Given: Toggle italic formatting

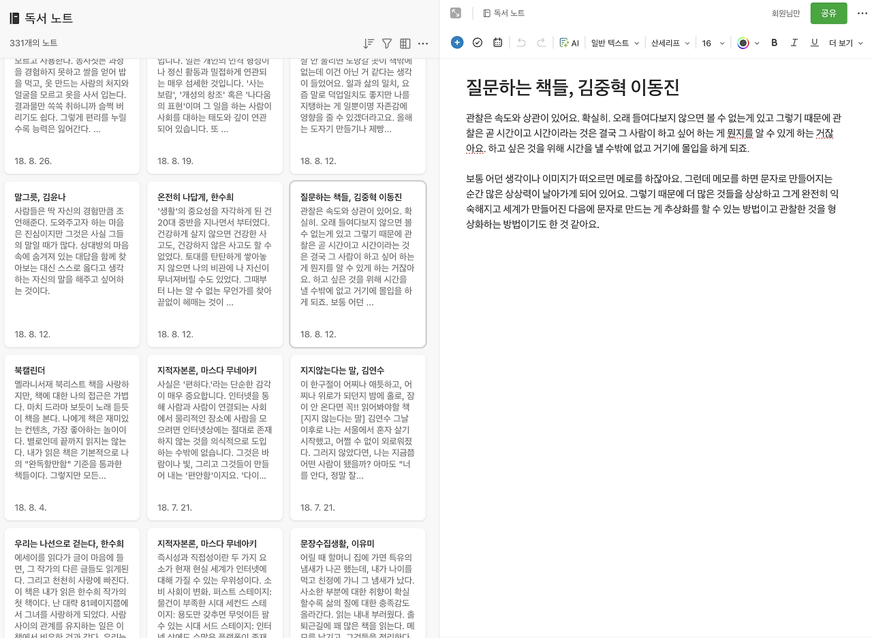Looking at the screenshot, I should click(x=794, y=42).
